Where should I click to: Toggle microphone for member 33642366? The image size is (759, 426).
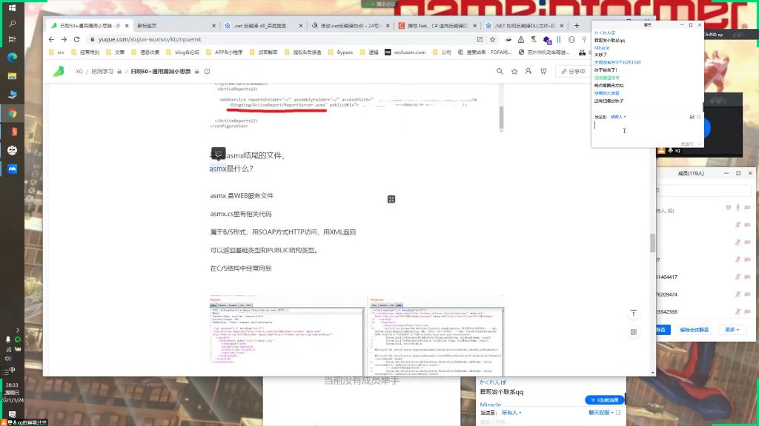tap(738, 311)
